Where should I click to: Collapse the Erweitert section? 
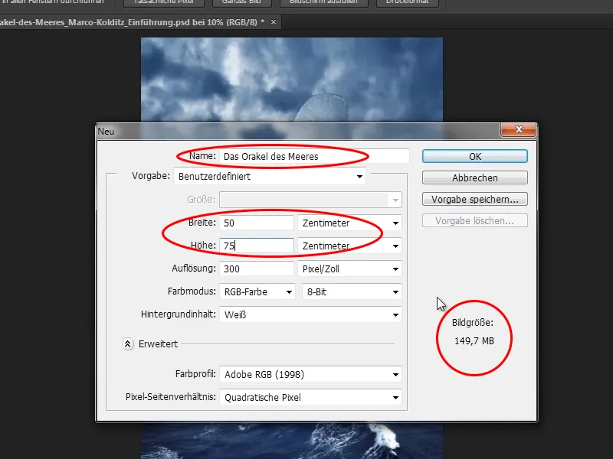(127, 343)
